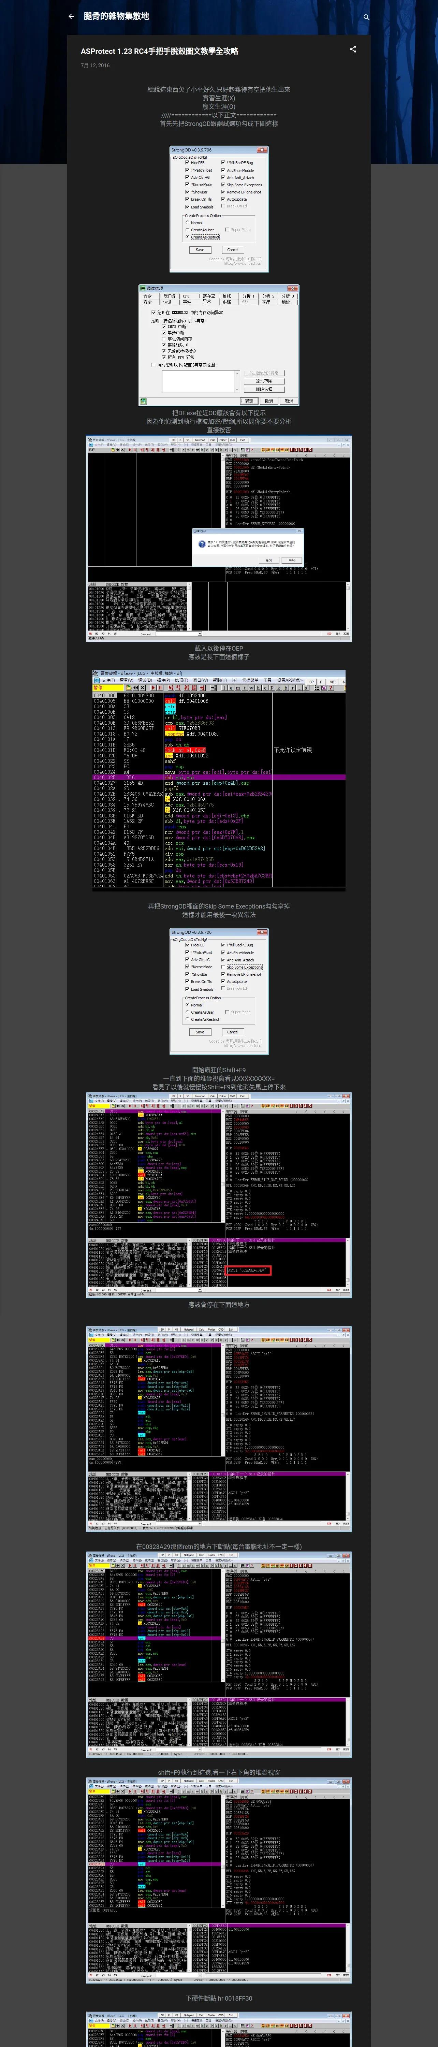Click the line 首先先把StrongOD跟調試選項勾成下圖這樣
The image size is (438, 2047).
(219, 124)
